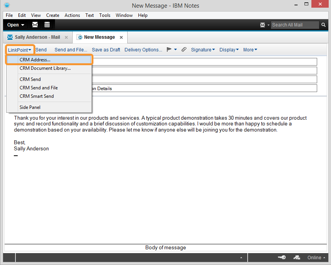Open the More dropdown
The height and width of the screenshot is (265, 331).
[250, 50]
